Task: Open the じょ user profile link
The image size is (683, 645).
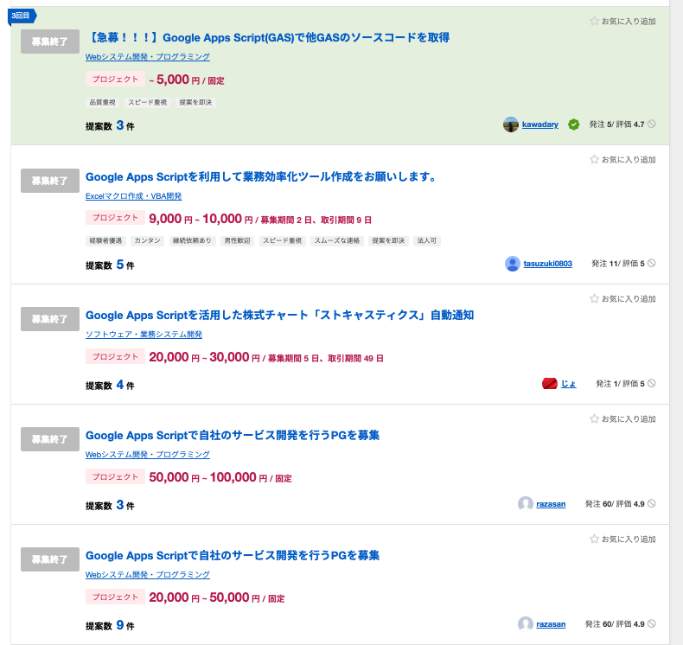Action: [568, 384]
